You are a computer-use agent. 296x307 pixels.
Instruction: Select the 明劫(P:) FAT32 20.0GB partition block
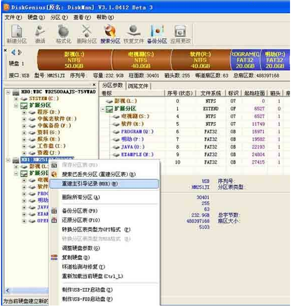click(275, 60)
